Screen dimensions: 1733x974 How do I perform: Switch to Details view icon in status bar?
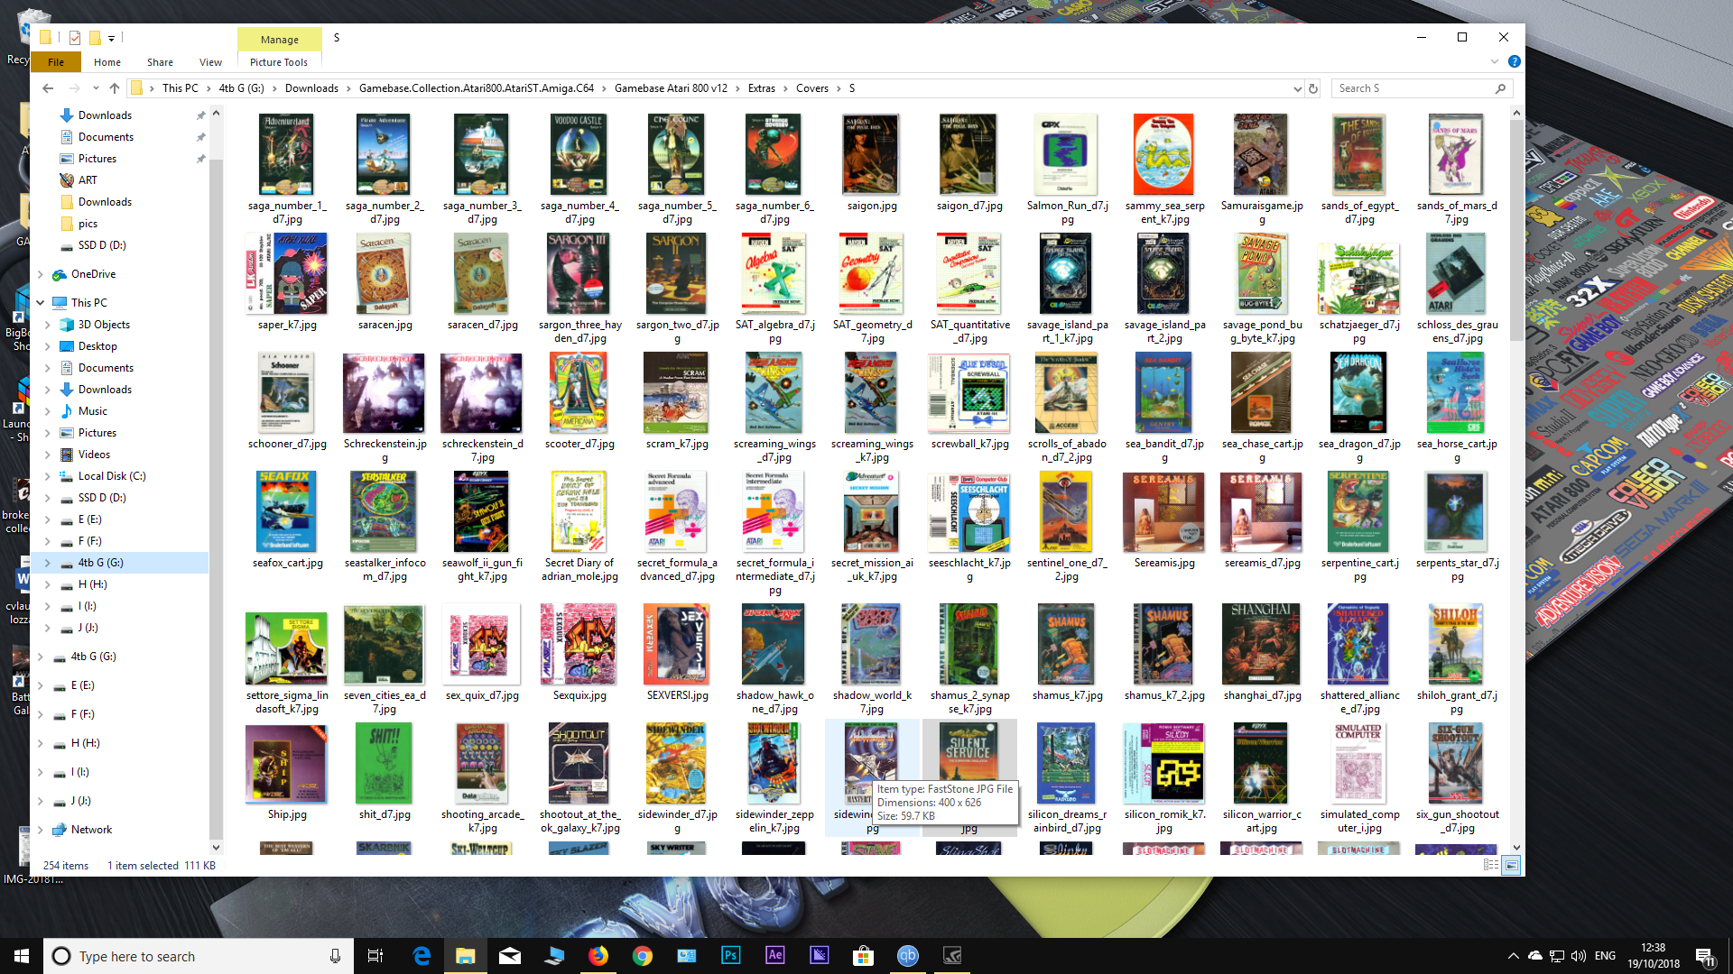pyautogui.click(x=1491, y=865)
